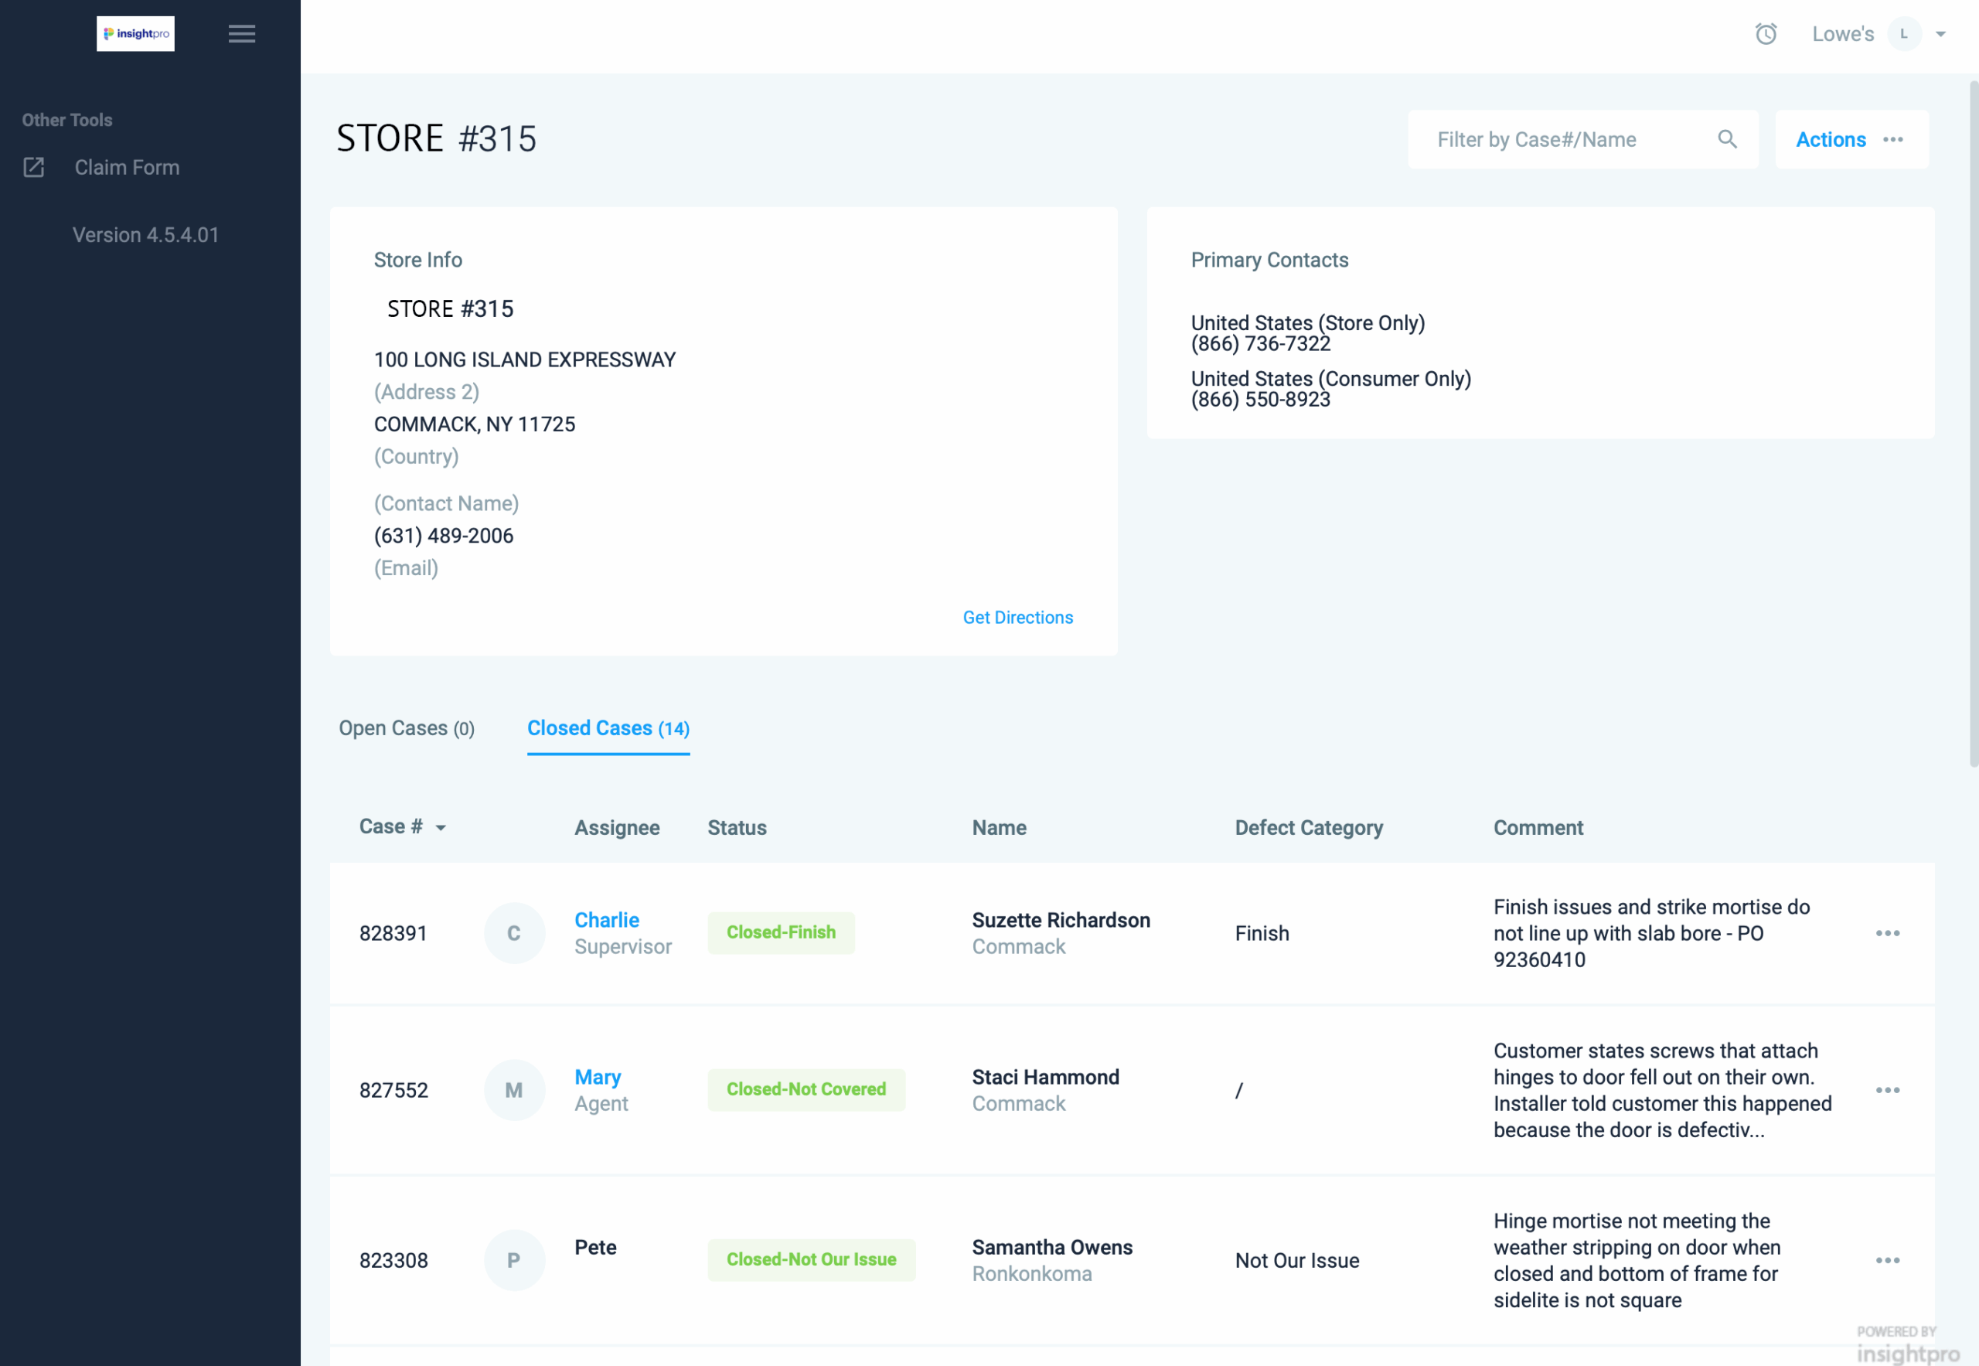The height and width of the screenshot is (1366, 1979).
Task: Click the insightpro logo
Action: (x=135, y=33)
